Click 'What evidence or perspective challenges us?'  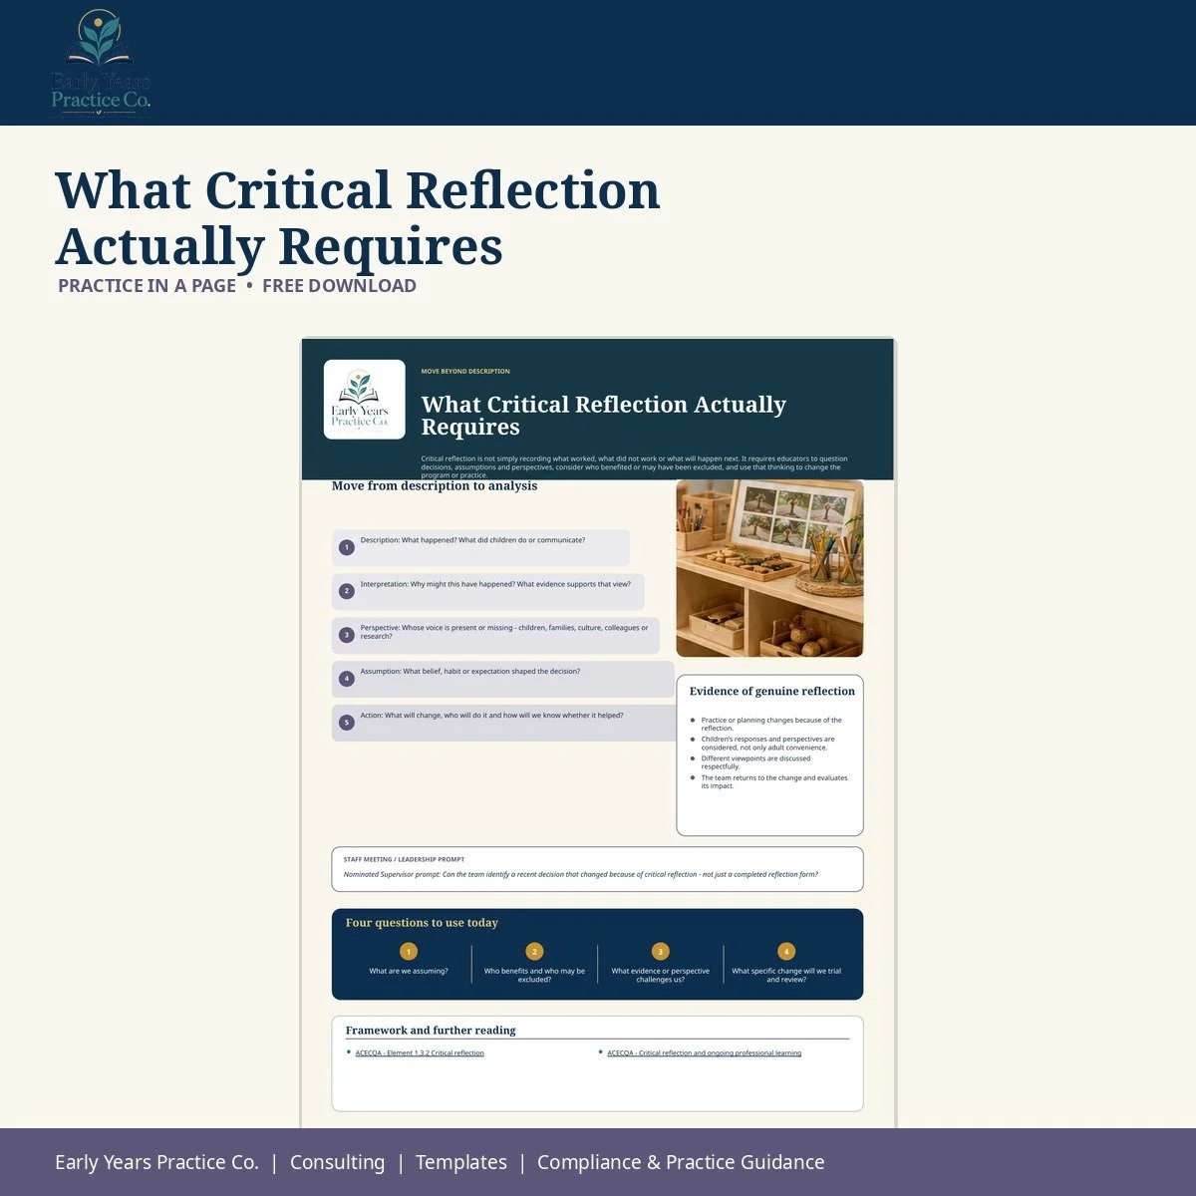[x=661, y=975]
